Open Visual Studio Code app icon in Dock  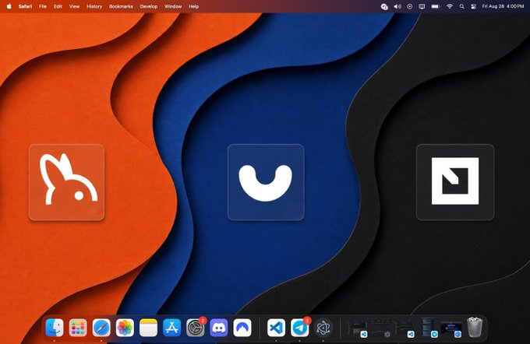tap(276, 328)
